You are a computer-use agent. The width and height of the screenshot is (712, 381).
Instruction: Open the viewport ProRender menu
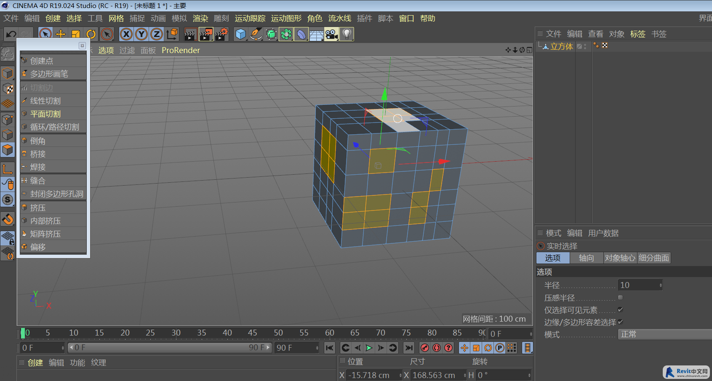point(181,51)
